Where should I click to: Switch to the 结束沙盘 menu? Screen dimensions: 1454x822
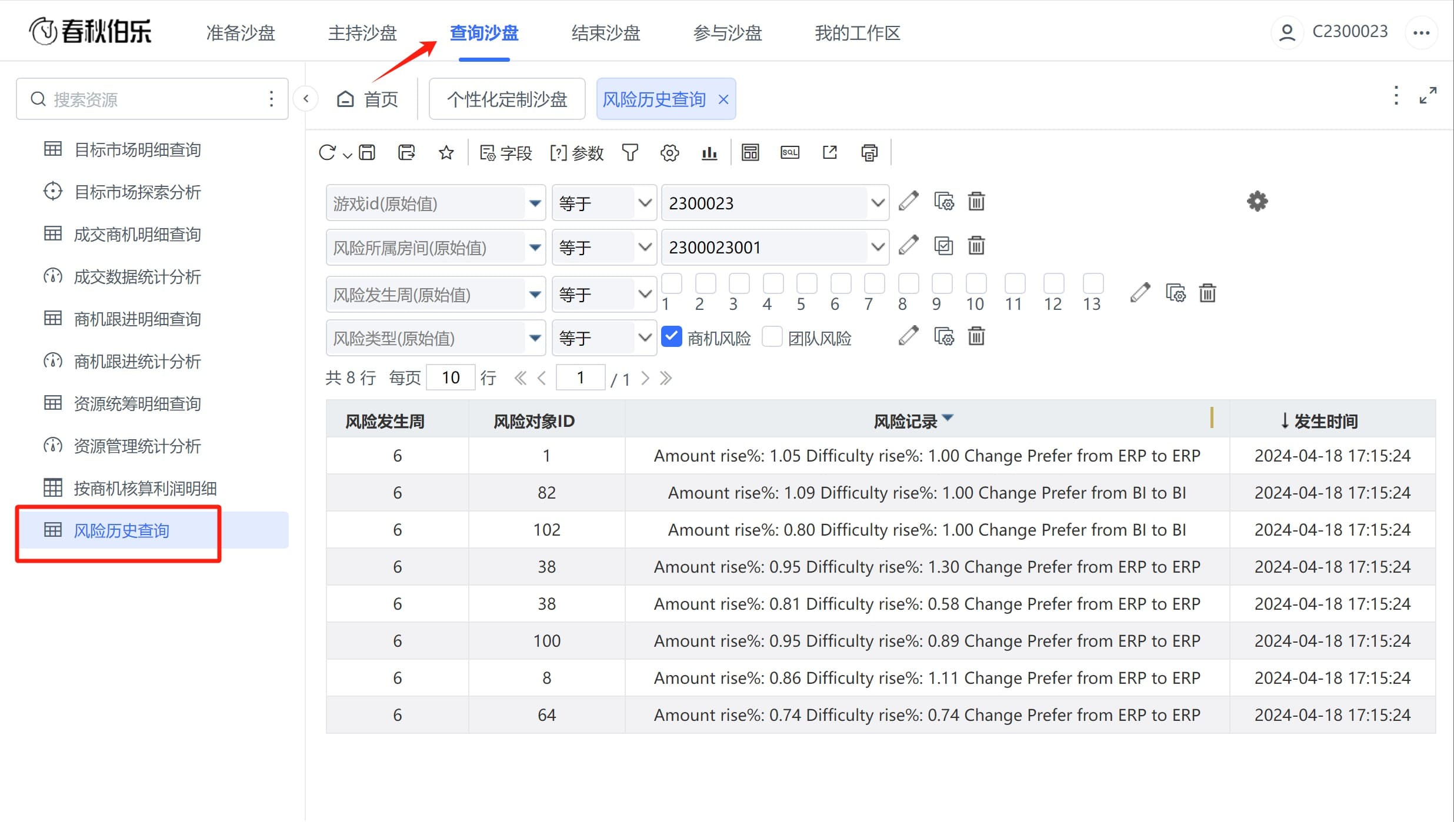tap(606, 33)
